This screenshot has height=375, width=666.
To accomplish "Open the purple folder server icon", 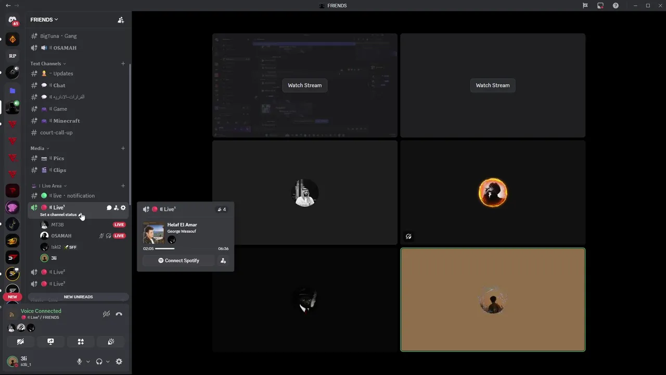I will 12,91.
